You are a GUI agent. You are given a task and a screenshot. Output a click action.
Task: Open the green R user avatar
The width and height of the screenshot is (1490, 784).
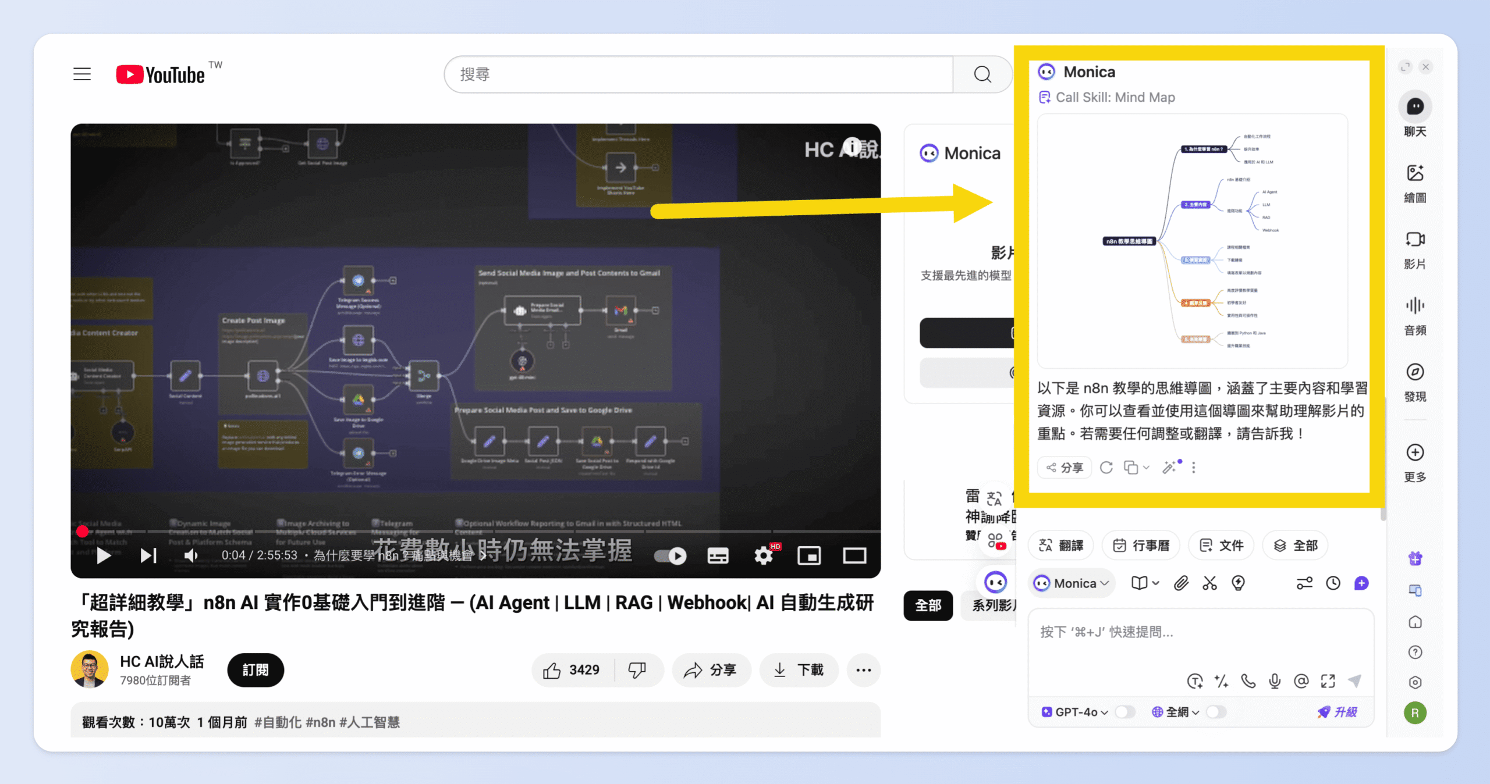tap(1415, 712)
